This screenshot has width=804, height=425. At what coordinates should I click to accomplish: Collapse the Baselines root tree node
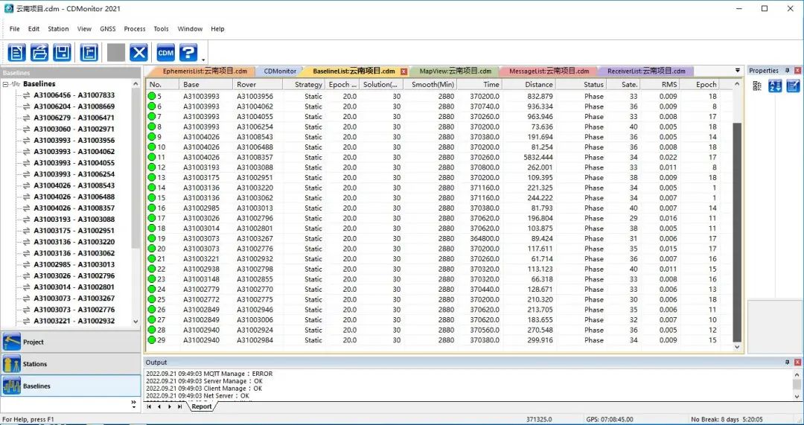(7, 84)
